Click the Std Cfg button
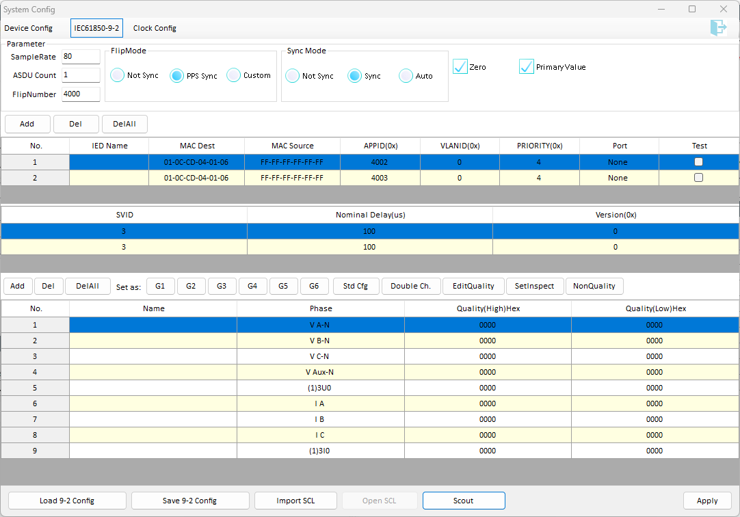The image size is (740, 517). [x=356, y=286]
